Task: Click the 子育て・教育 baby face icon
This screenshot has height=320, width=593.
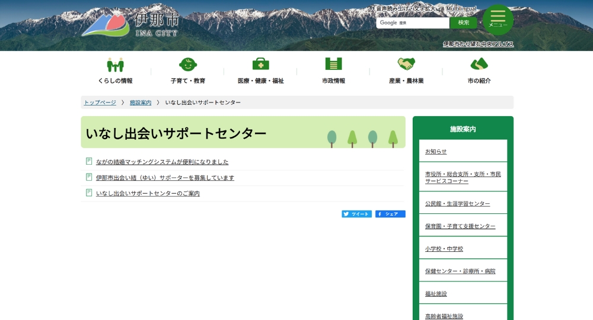Action: pyautogui.click(x=188, y=64)
